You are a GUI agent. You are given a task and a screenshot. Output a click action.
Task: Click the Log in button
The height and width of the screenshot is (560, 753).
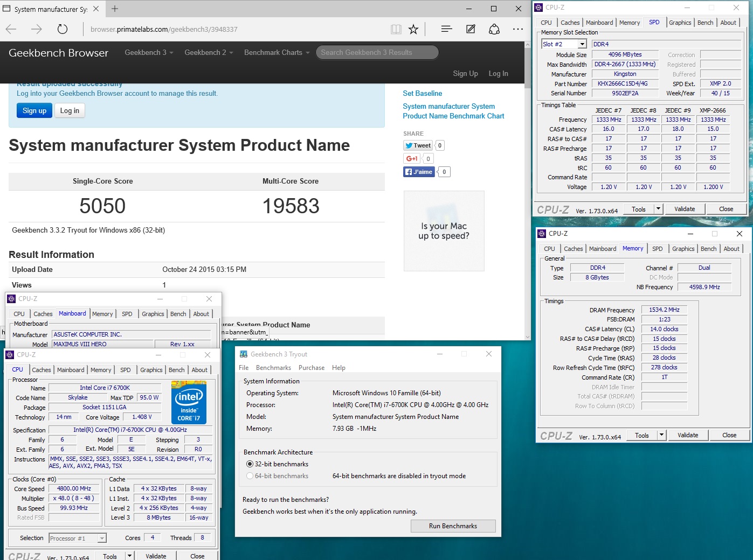70,111
